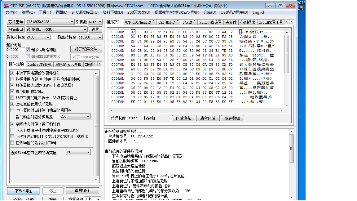Click hex view horizontal scroll left arrow

(111, 110)
